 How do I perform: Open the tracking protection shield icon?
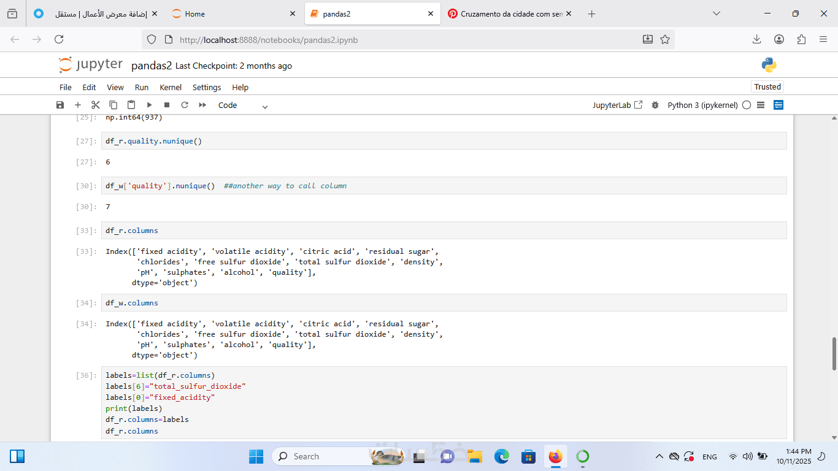tap(152, 39)
